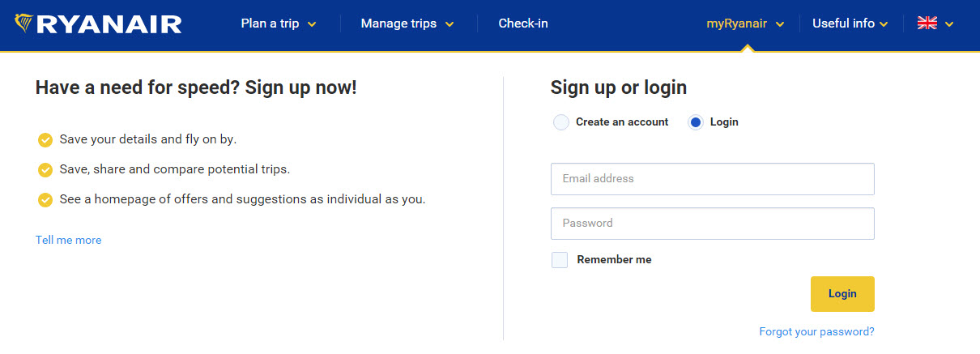Image resolution: width=980 pixels, height=354 pixels.
Task: Open the 'Check-in' menu item
Action: [523, 23]
